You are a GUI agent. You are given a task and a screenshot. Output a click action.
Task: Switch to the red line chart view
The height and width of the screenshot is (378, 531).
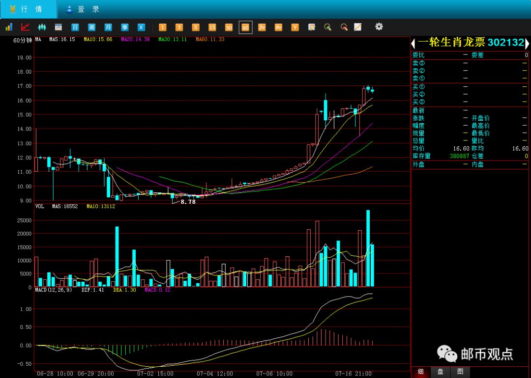coord(26,27)
